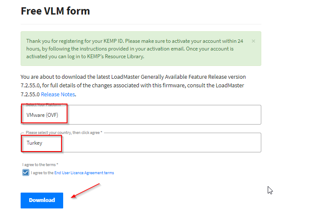The width and height of the screenshot is (318, 214).
Task: Click the Turkey selected value text
Action: [34, 143]
